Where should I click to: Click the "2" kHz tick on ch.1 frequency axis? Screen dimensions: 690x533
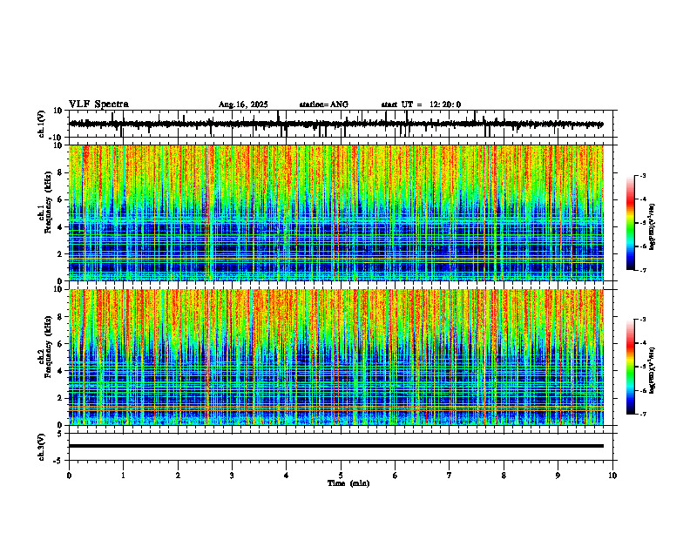point(62,254)
